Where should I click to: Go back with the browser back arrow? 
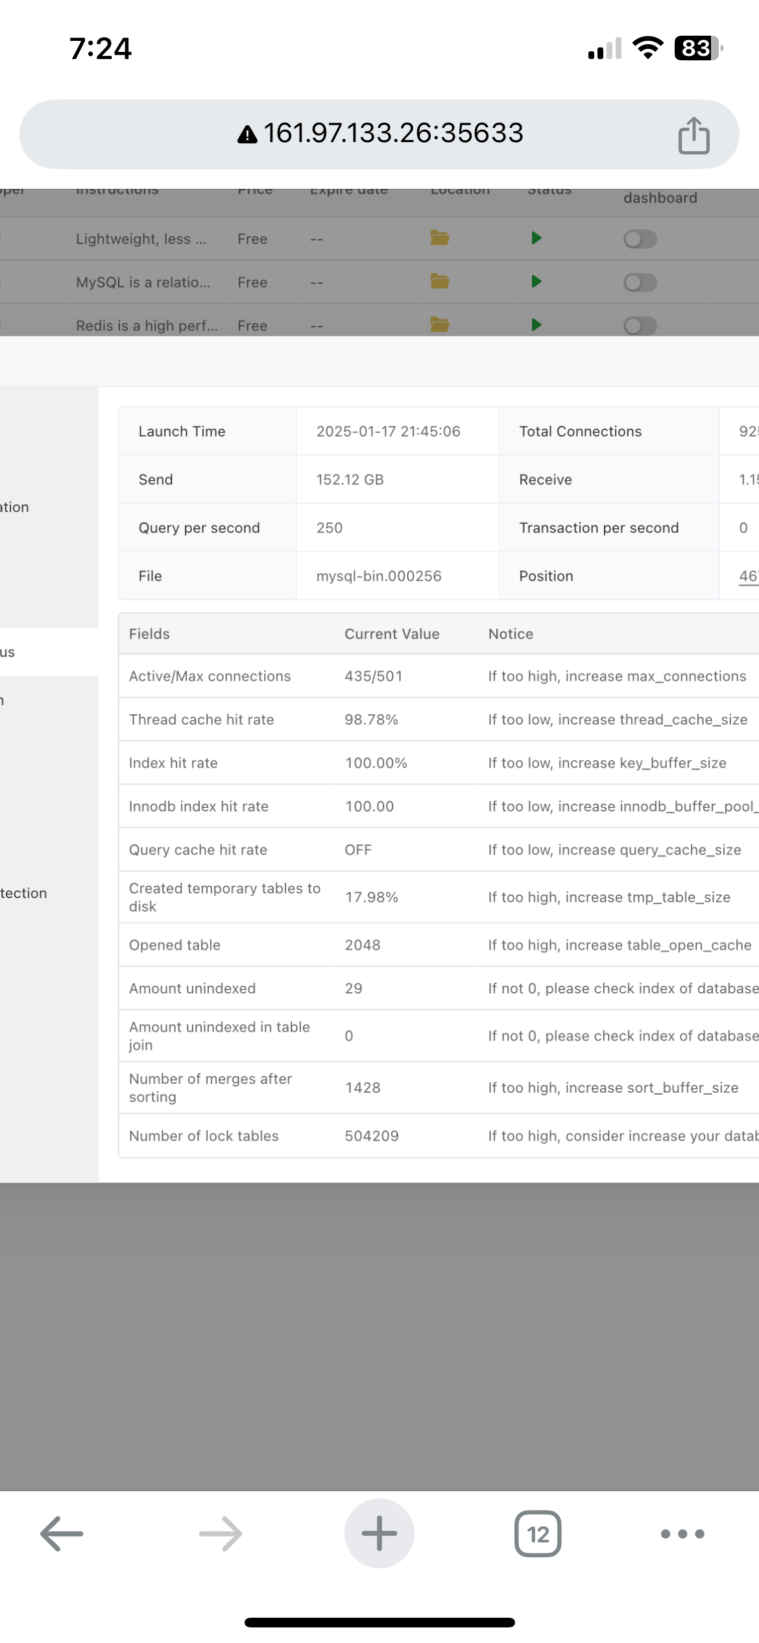point(62,1533)
